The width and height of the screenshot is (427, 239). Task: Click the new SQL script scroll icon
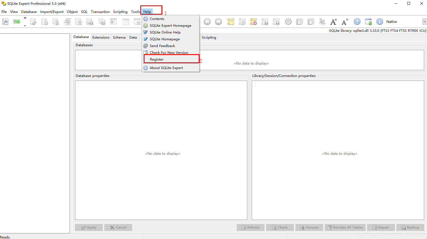click(x=231, y=22)
